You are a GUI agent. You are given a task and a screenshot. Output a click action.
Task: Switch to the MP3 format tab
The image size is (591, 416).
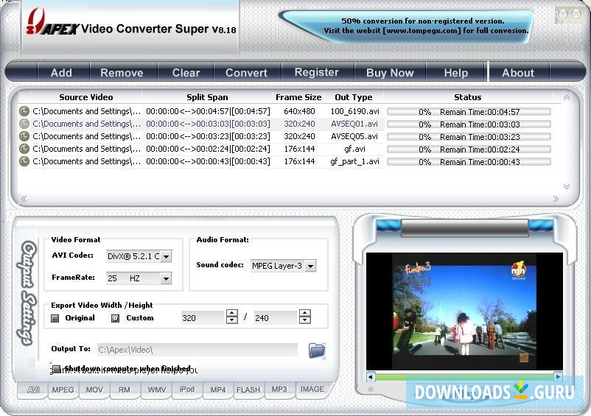[x=279, y=389]
